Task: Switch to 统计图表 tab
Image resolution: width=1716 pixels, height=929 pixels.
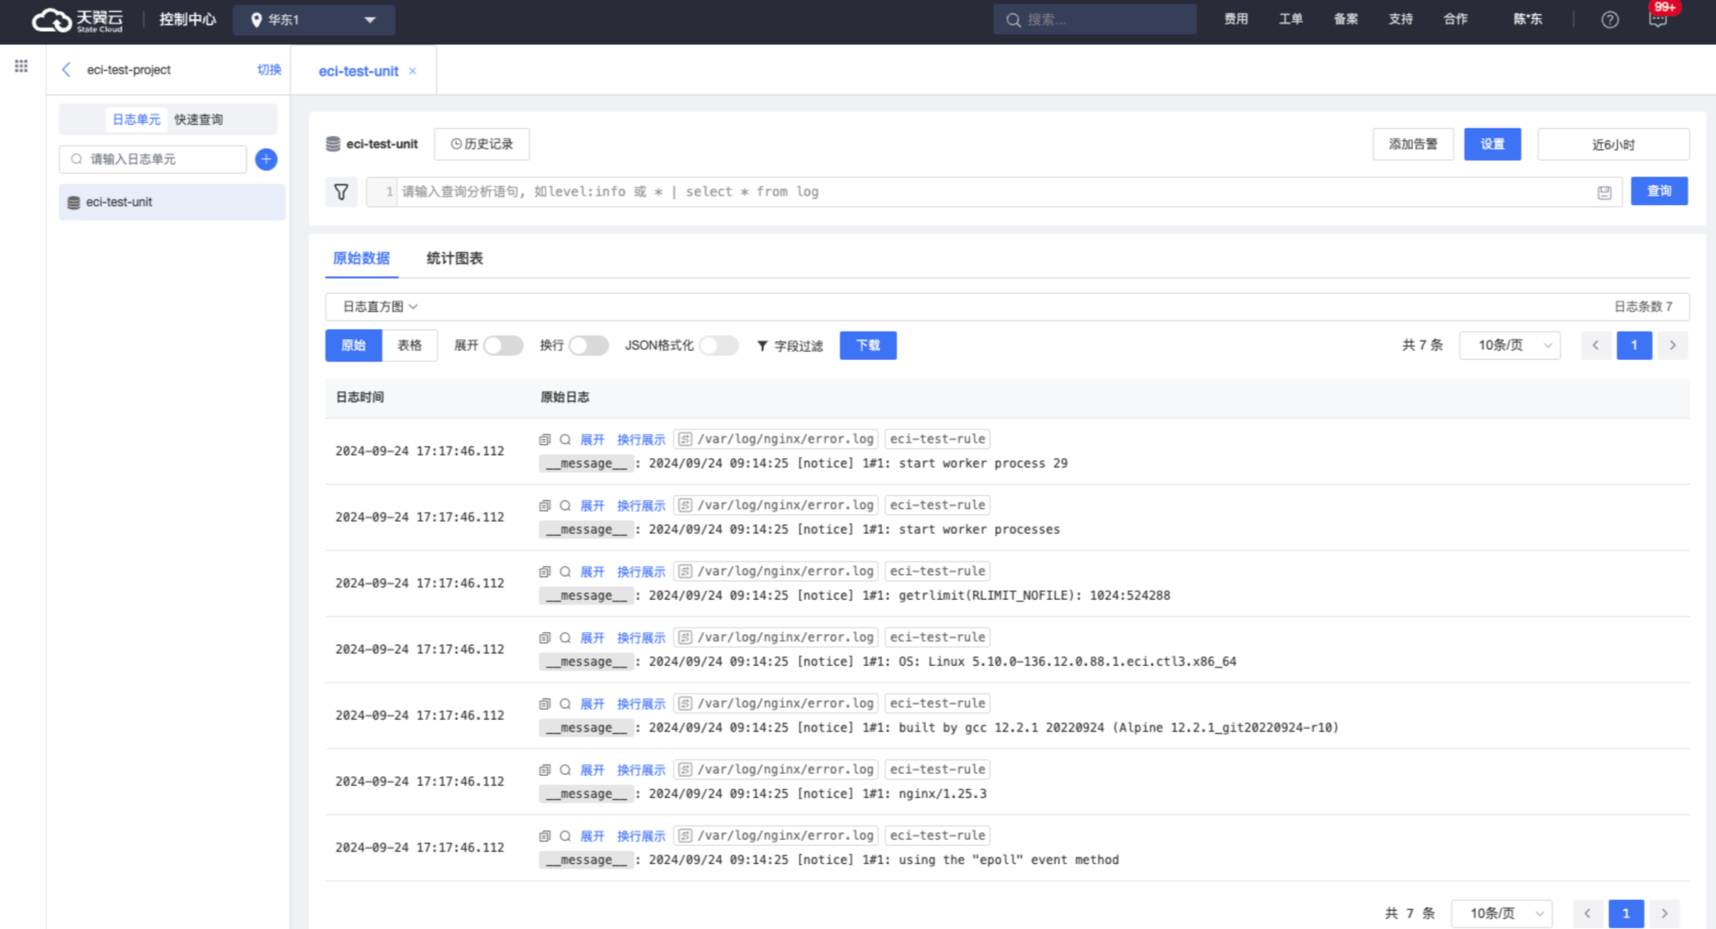Action: 454,258
